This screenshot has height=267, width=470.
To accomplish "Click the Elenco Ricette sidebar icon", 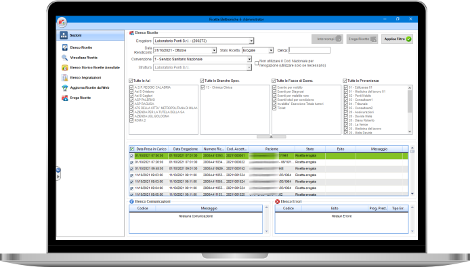I will point(65,47).
